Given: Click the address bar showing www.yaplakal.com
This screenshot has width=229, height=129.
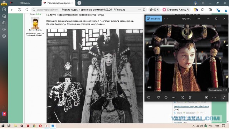Looking at the screenshot, I should 47,10.
